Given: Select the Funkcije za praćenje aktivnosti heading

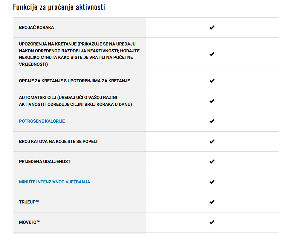Looking at the screenshot, I should pos(59,7).
